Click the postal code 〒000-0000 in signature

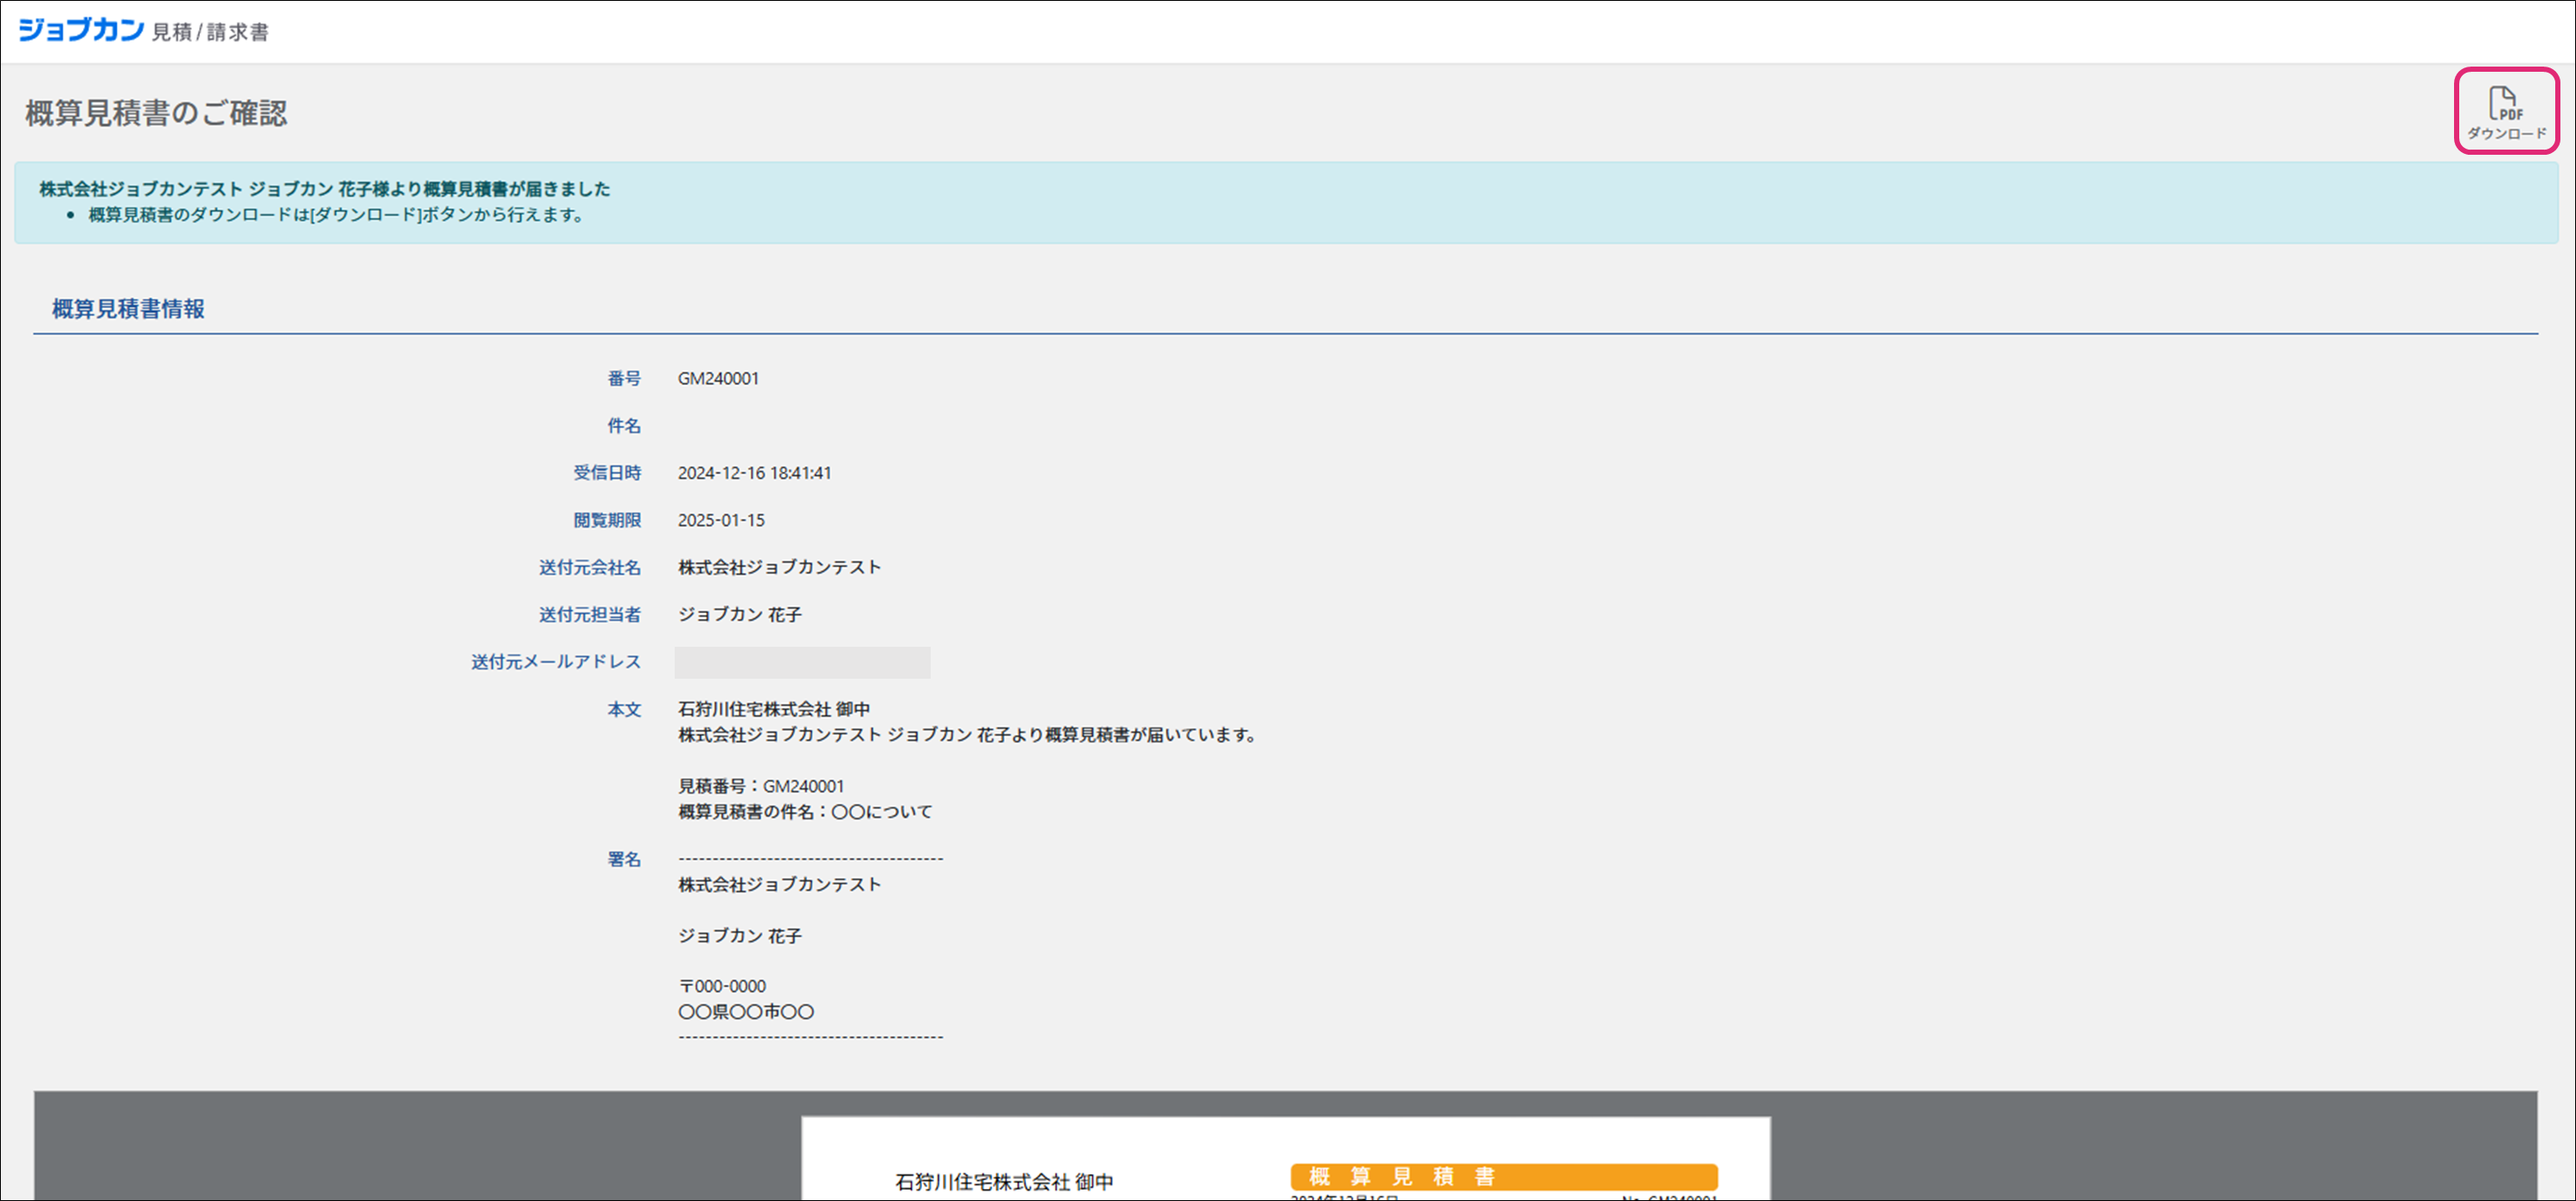[722, 986]
